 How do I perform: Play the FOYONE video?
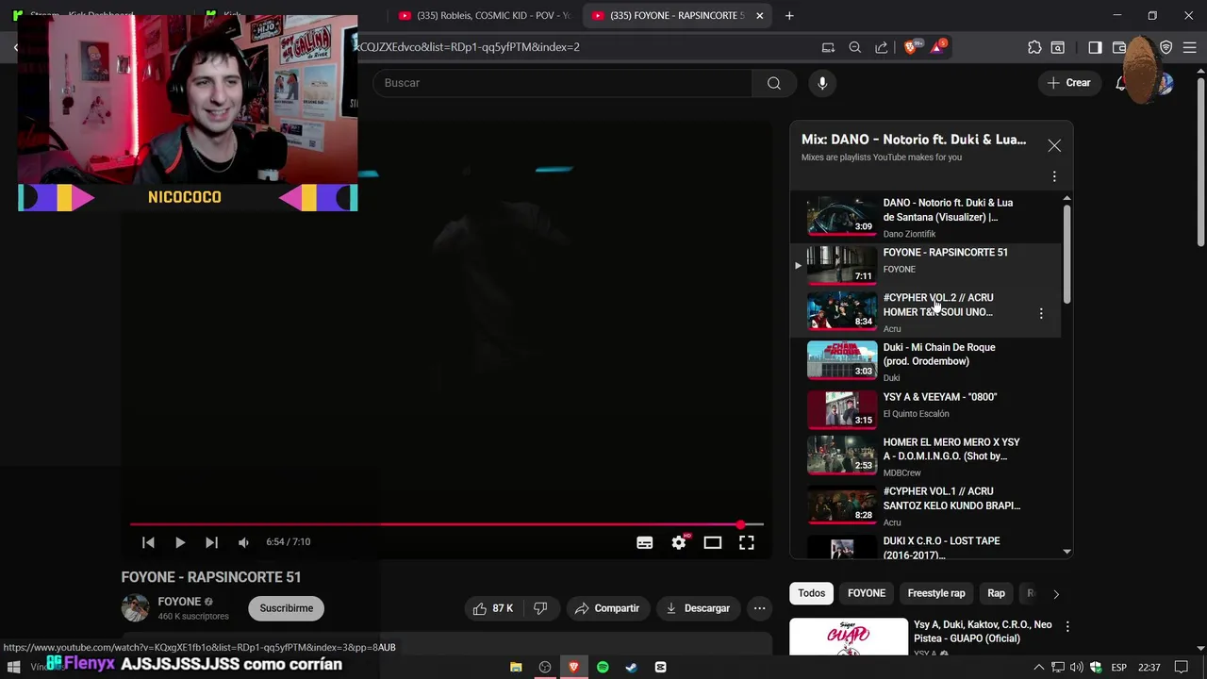180,542
